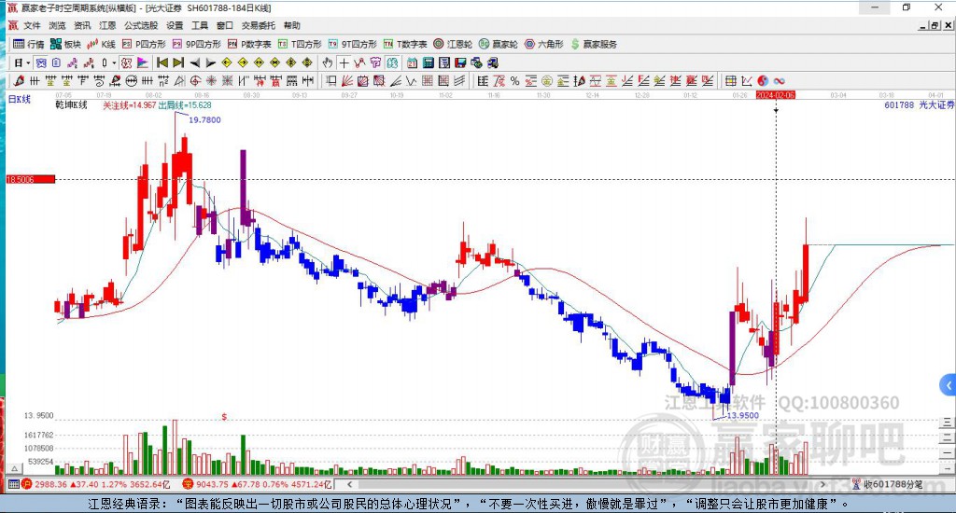Click the 2024-02-06 date marker
This screenshot has height=513, width=956.
(x=776, y=95)
